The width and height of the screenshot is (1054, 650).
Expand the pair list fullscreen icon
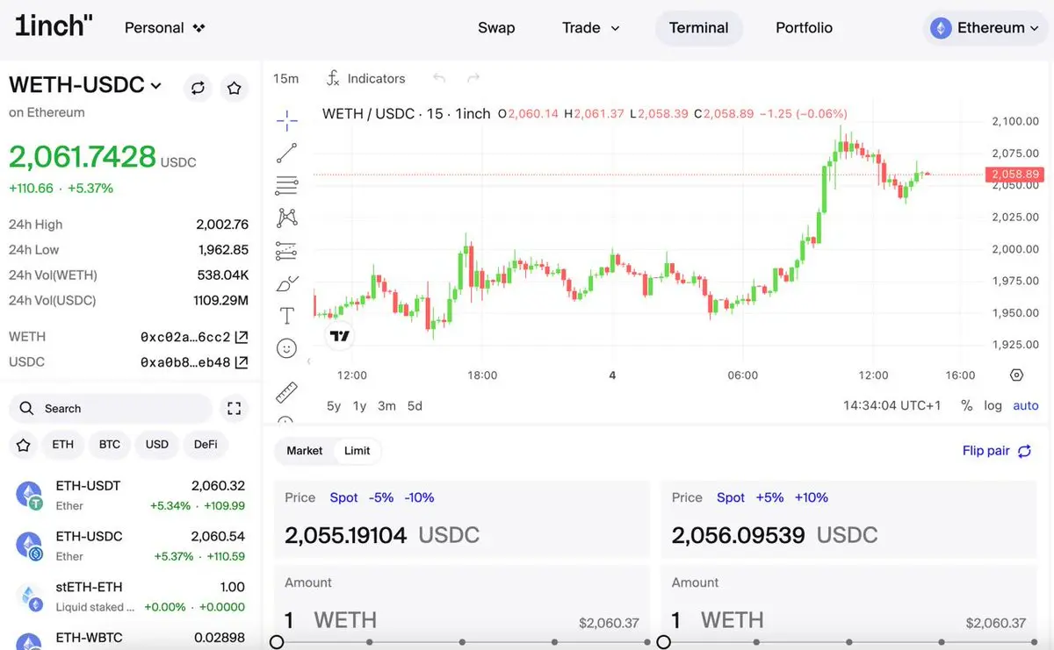[234, 409]
